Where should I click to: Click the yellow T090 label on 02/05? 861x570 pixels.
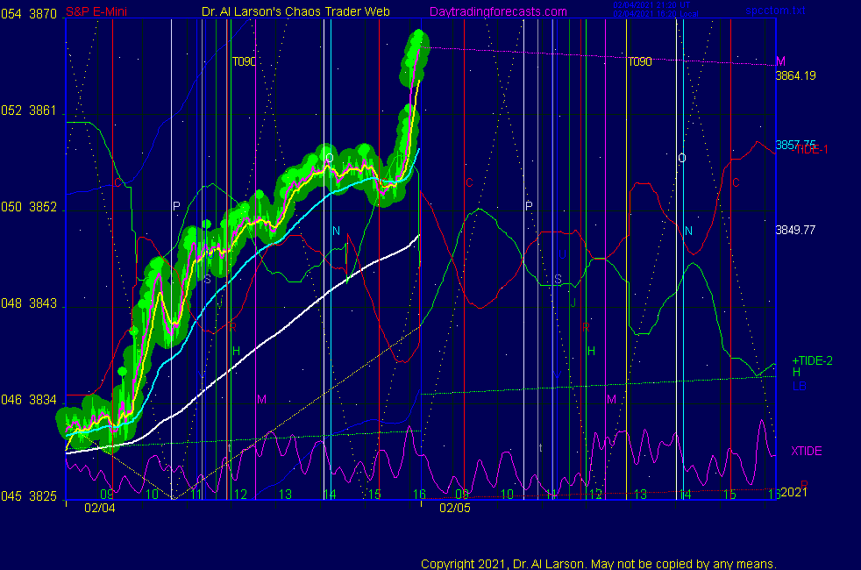coord(639,62)
